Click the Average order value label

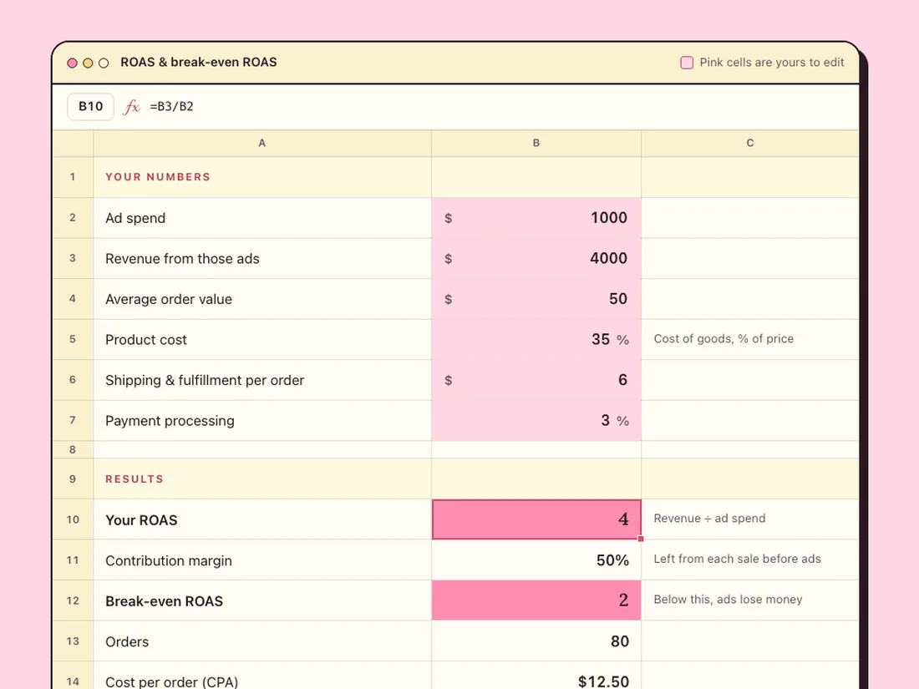(x=169, y=299)
